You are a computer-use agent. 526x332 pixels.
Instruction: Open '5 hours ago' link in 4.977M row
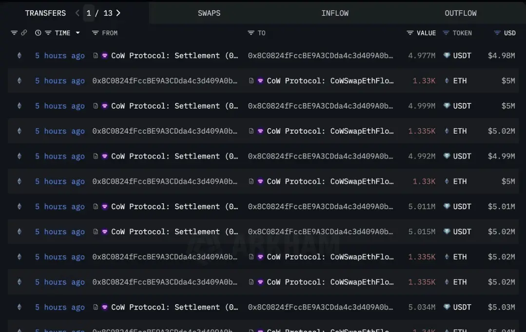tap(59, 56)
